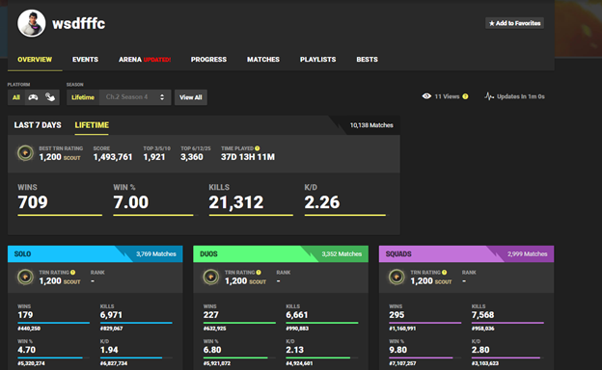
Task: Click the 3,352 Matches label in Duos
Action: point(342,253)
